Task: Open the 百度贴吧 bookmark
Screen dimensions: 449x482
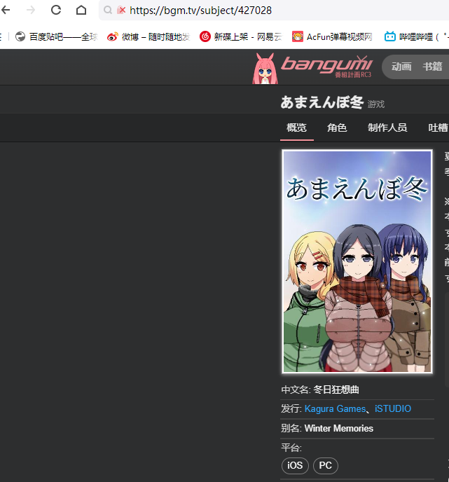Action: [x=57, y=37]
